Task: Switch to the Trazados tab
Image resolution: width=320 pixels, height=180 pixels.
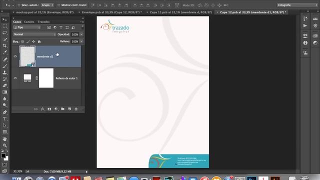Action: [x=43, y=22]
